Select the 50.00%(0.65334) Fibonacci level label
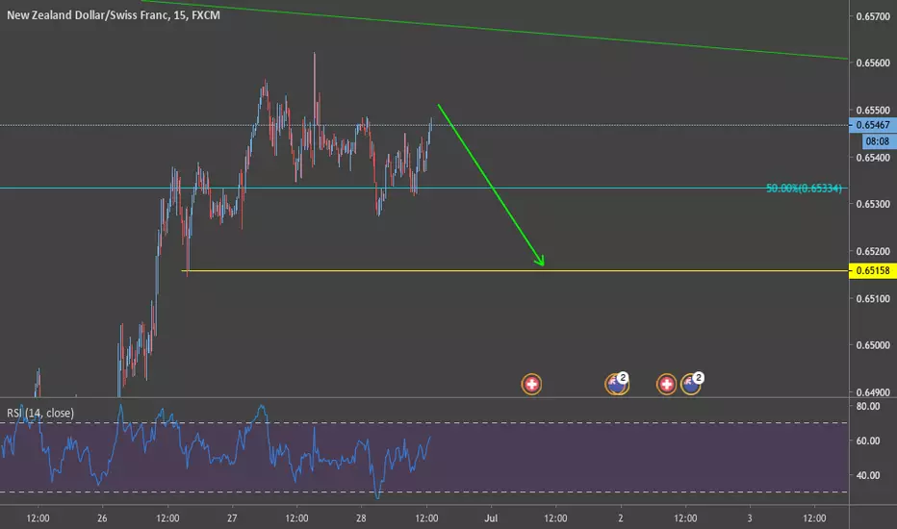Image resolution: width=897 pixels, height=529 pixels. [x=804, y=189]
